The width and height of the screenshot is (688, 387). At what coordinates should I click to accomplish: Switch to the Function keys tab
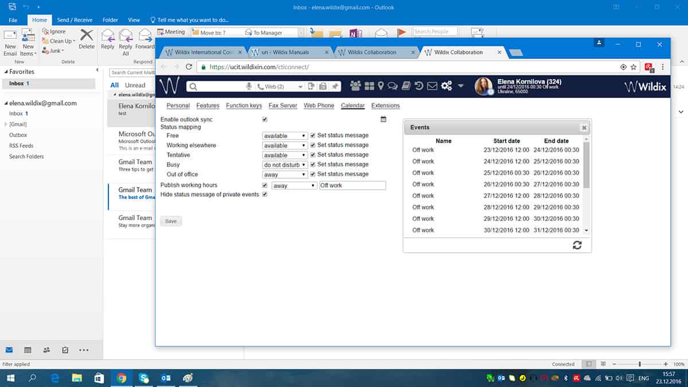click(x=244, y=105)
